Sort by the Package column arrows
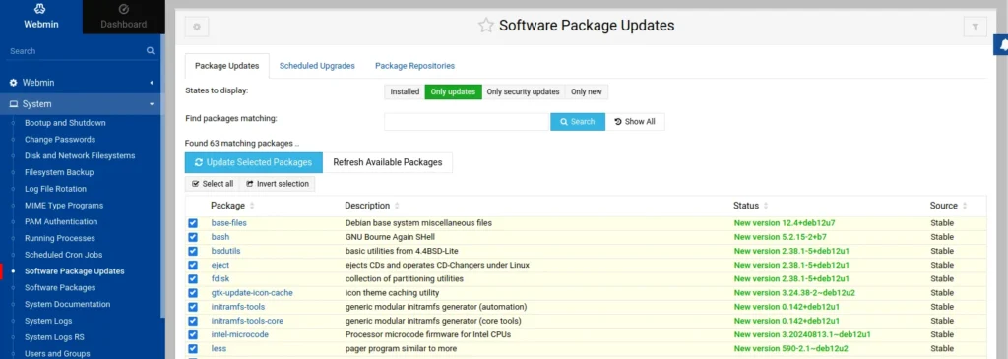The width and height of the screenshot is (1008, 359). tap(252, 207)
